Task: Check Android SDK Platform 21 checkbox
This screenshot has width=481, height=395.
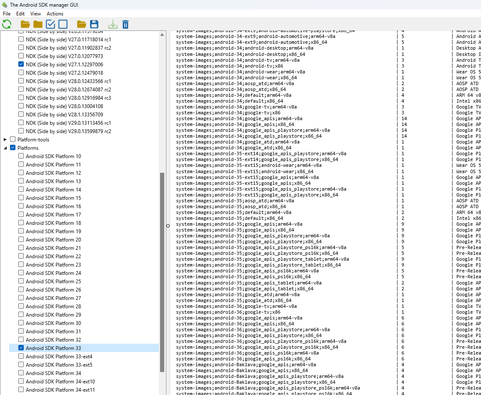Action: 21,248
